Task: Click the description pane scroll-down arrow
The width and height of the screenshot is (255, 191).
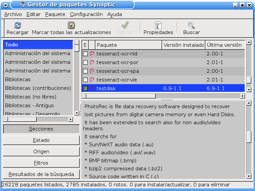Action: click(x=249, y=176)
